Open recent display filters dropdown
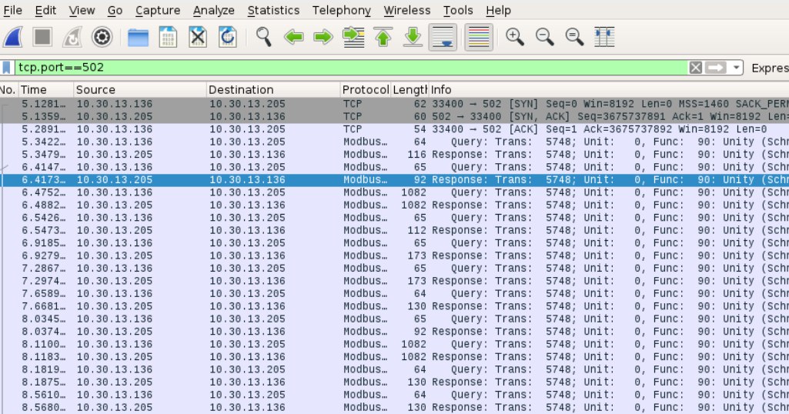 736,68
